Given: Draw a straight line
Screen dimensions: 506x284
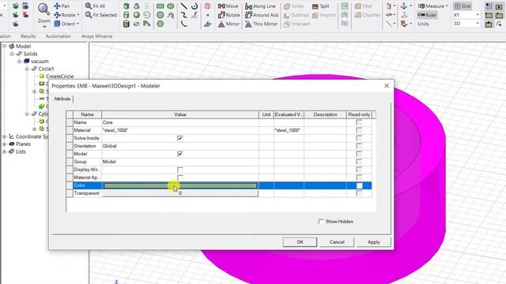Looking at the screenshot, I should tap(183, 6).
